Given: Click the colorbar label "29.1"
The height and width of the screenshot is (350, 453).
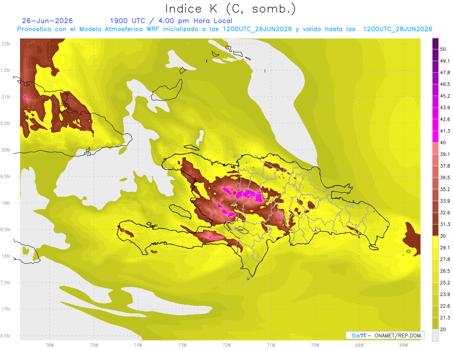Looking at the screenshot, I should [x=445, y=247].
